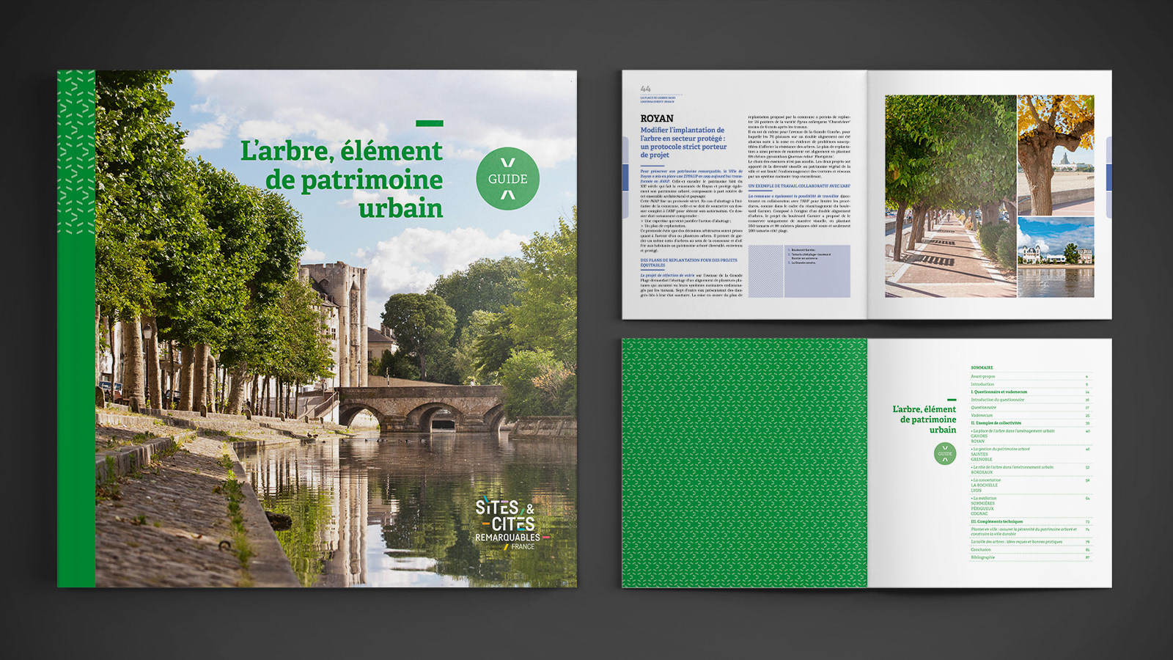1173x660 pixels.
Task: Click "La concertation" summary entry
Action: pos(986,480)
